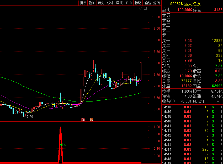Click the 内盘 62995 value

click(217, 86)
